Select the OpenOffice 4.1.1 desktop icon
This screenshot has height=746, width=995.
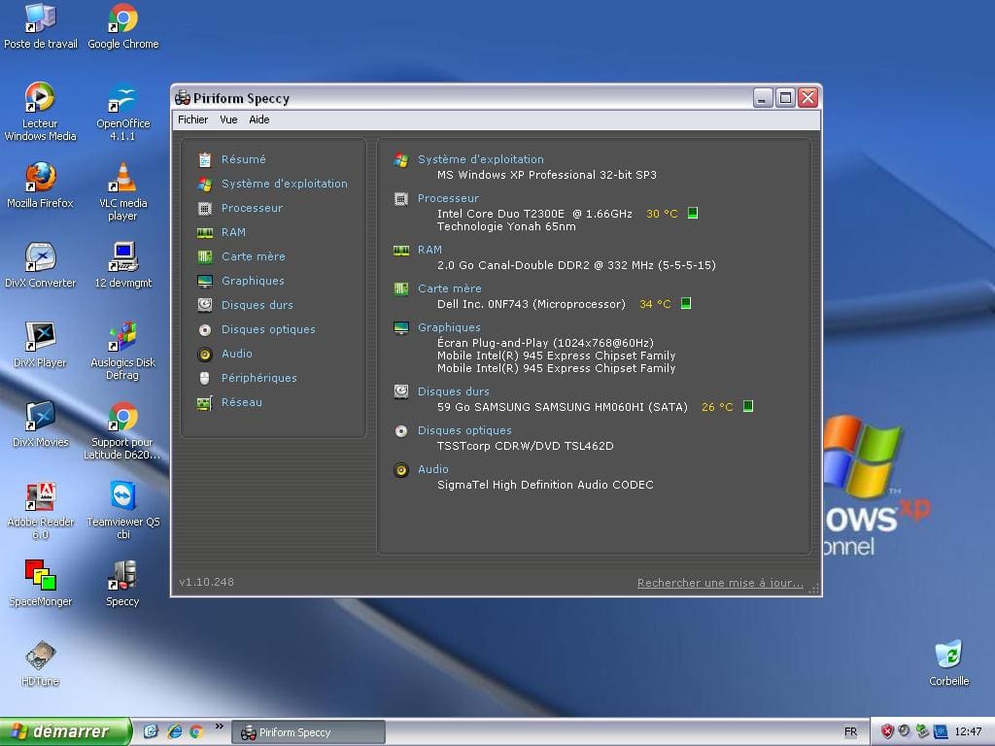[123, 112]
